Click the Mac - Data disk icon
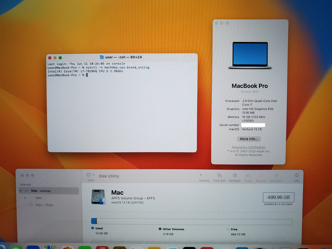The image size is (332, 249). (x=31, y=205)
